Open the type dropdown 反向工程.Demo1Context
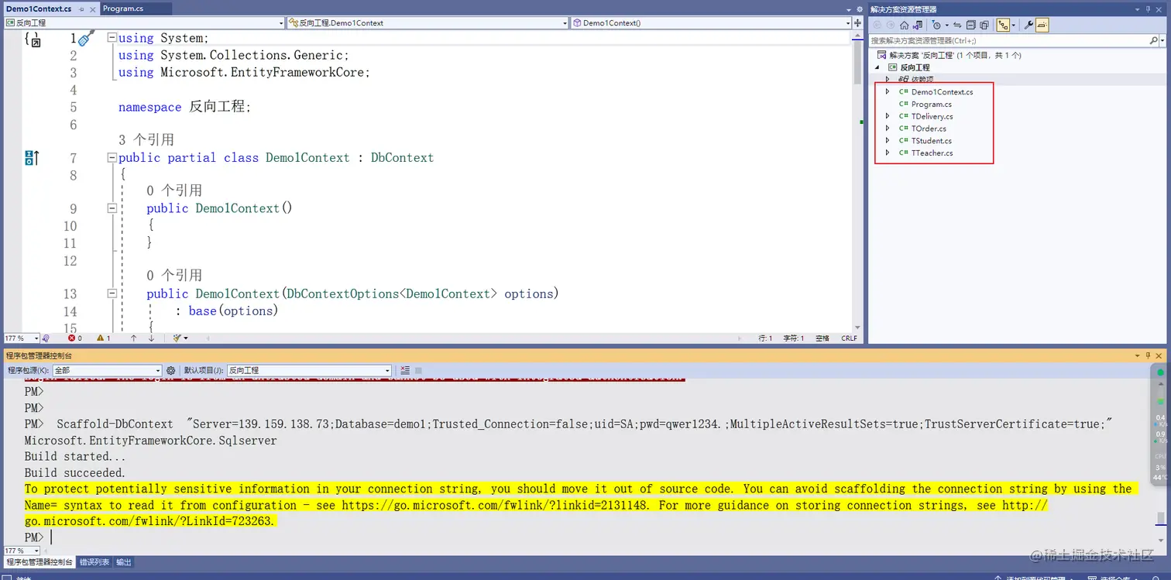This screenshot has height=580, width=1171. tap(428, 23)
